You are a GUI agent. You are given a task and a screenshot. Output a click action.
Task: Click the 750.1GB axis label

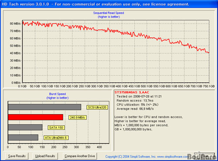pos(209,86)
